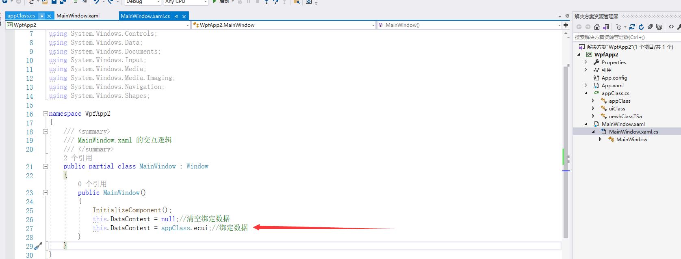The height and width of the screenshot is (259, 681).
Task: Switch to the MainWindow.xaml tab
Action: pyautogui.click(x=78, y=16)
